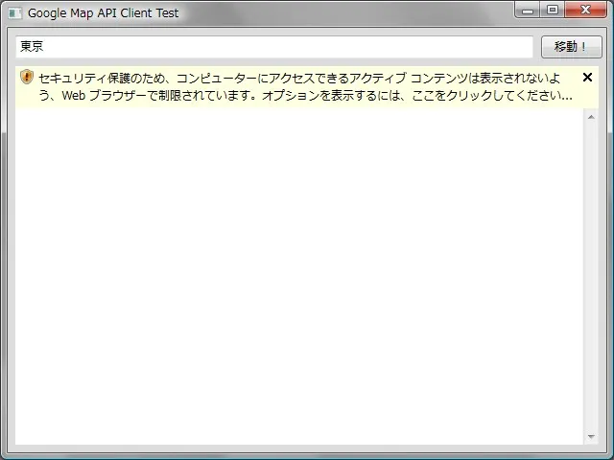Dismiss the security warning bar with X
614x460 pixels.
[587, 78]
